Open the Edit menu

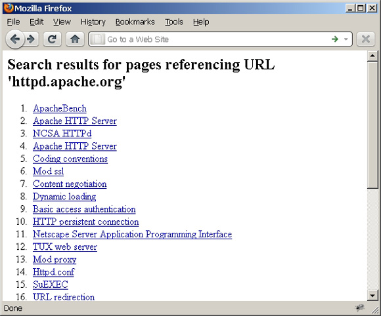[x=36, y=22]
